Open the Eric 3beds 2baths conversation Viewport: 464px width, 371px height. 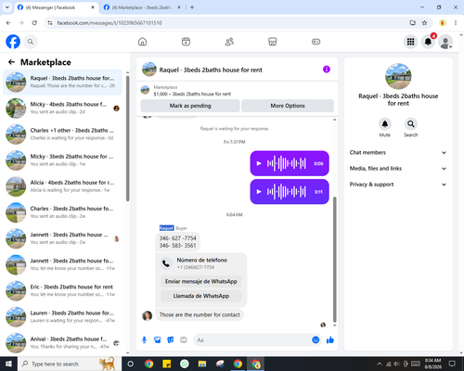click(x=62, y=290)
